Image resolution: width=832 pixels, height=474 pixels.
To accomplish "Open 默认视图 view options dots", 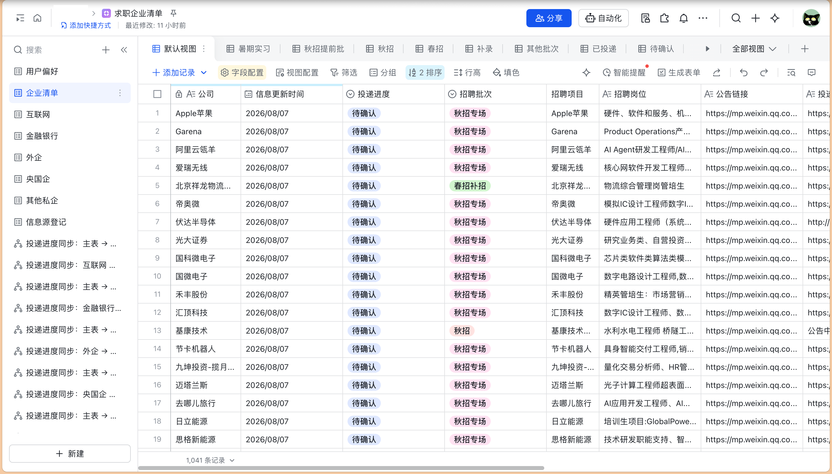I will (204, 49).
